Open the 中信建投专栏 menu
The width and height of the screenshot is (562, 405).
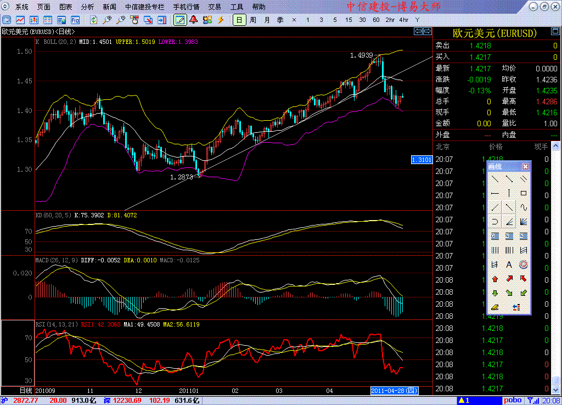tap(144, 7)
